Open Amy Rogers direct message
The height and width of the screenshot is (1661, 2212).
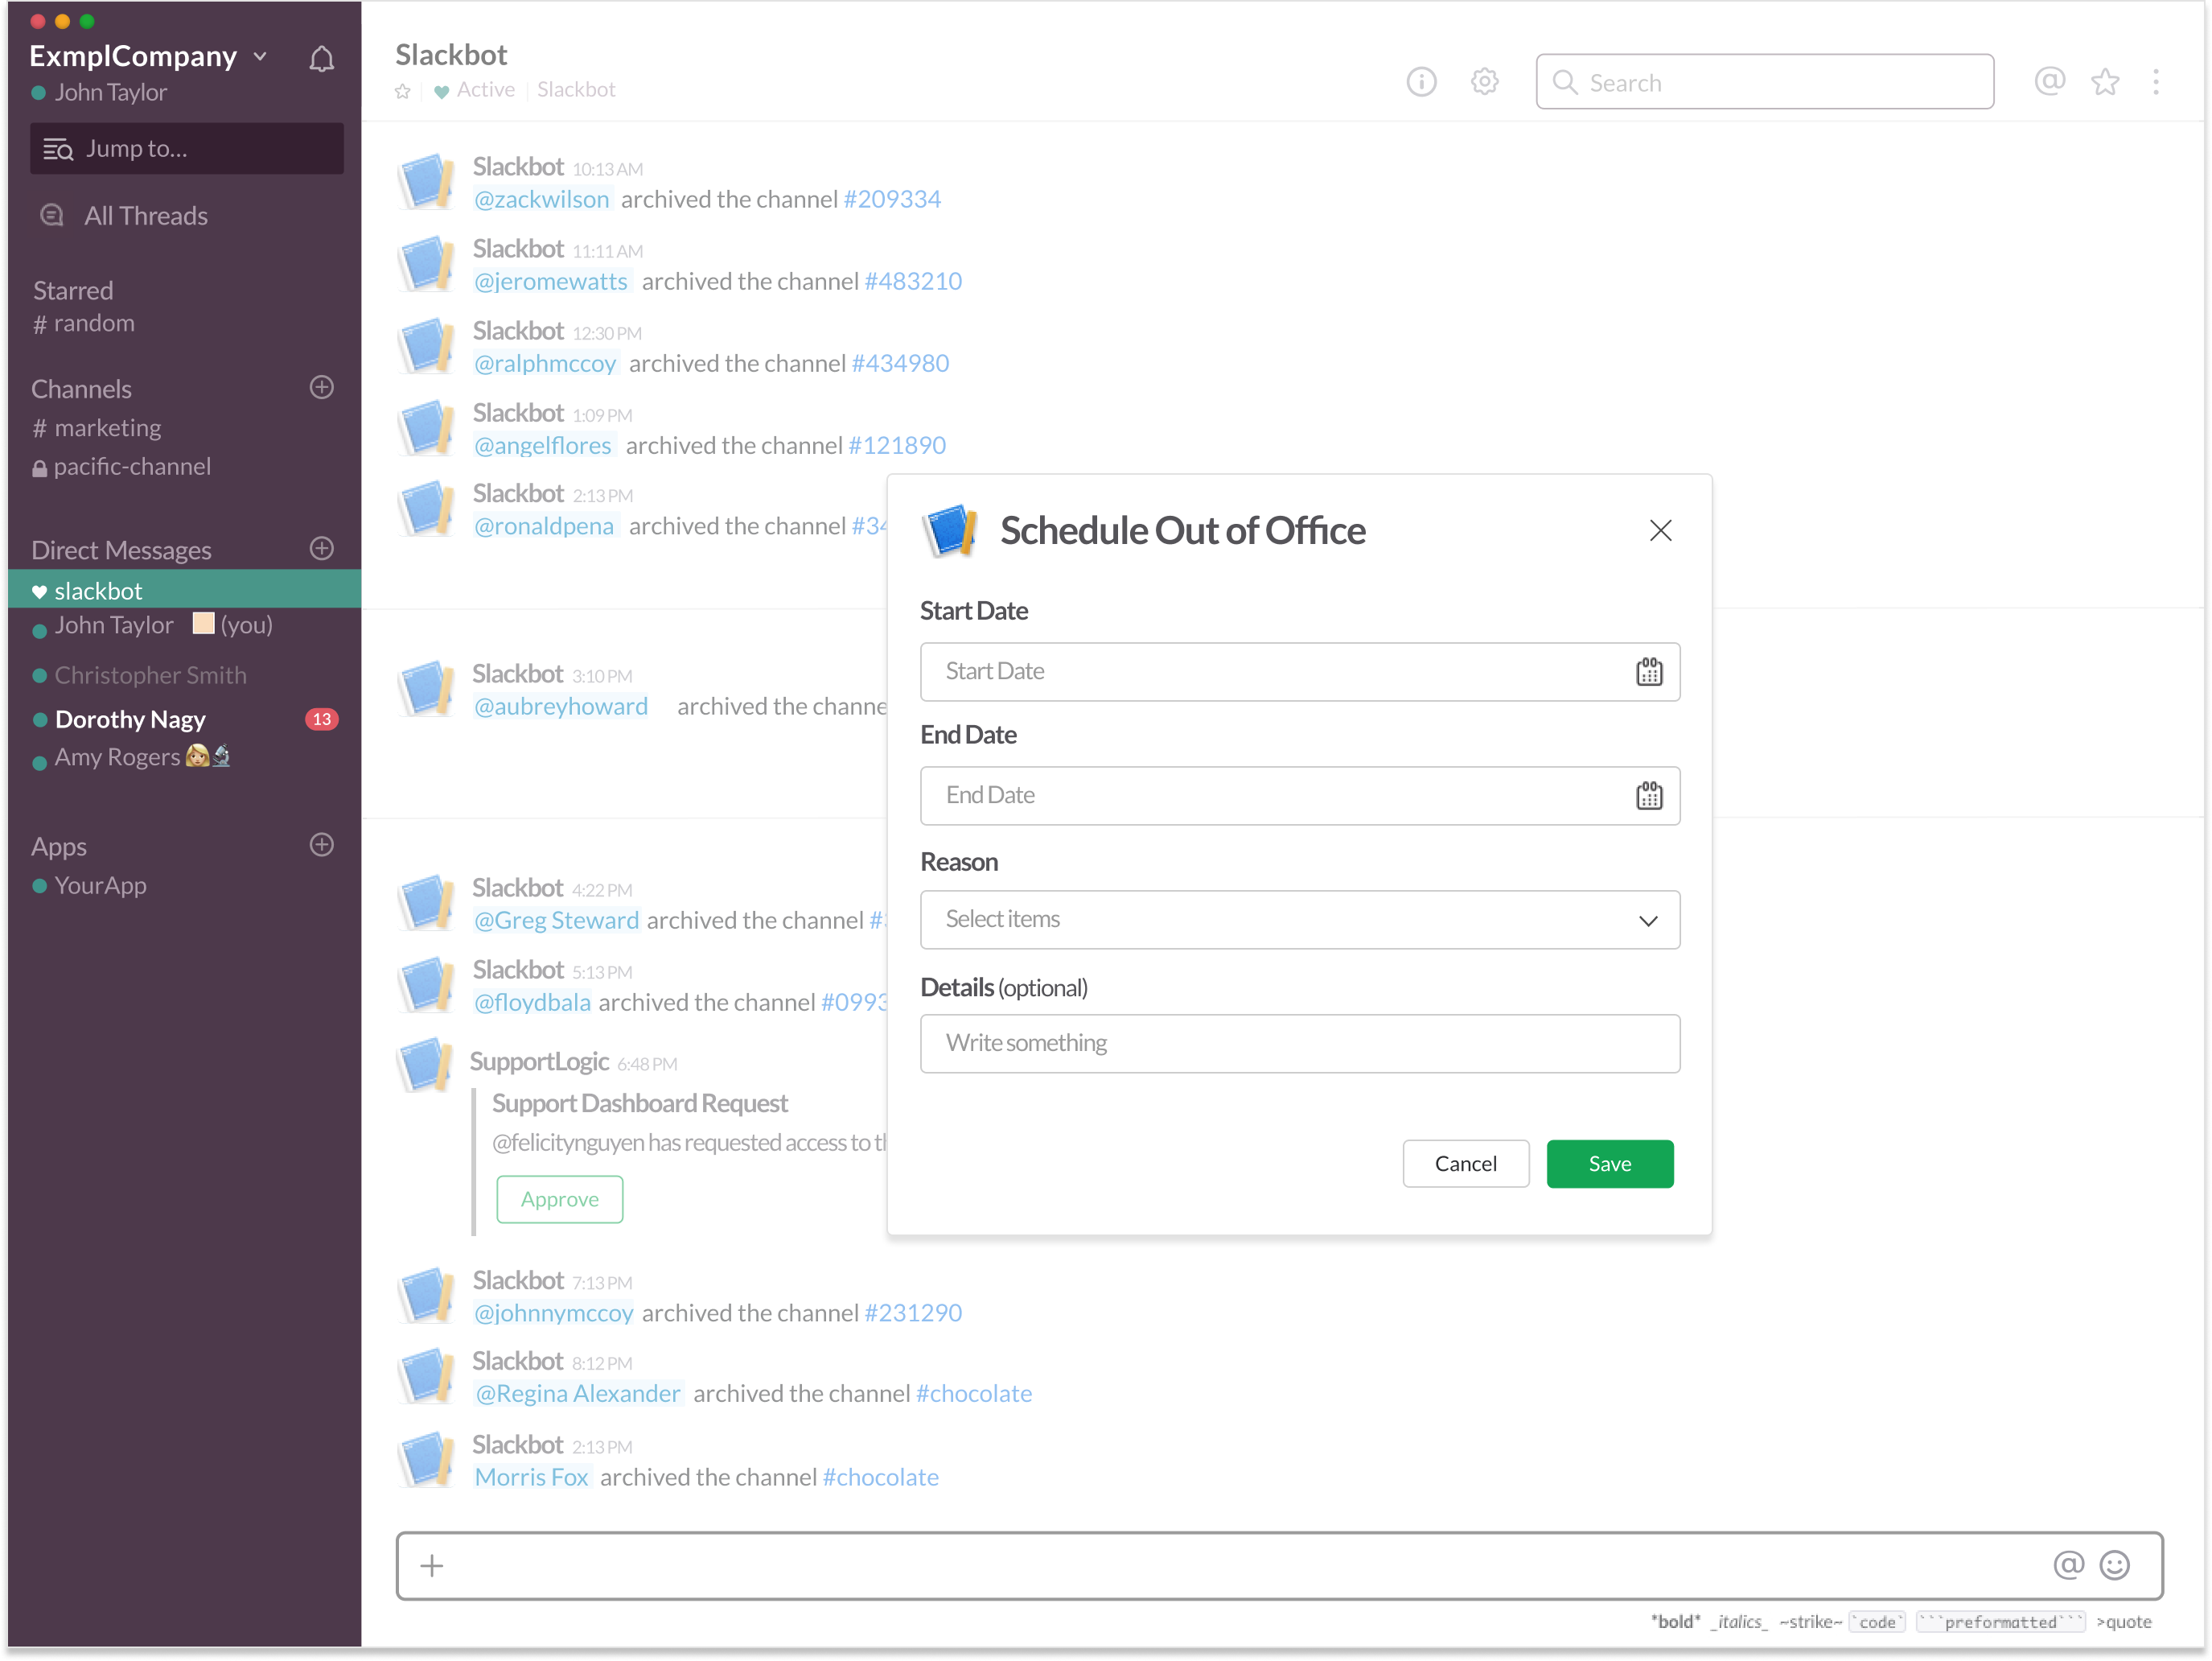pyautogui.click(x=131, y=756)
